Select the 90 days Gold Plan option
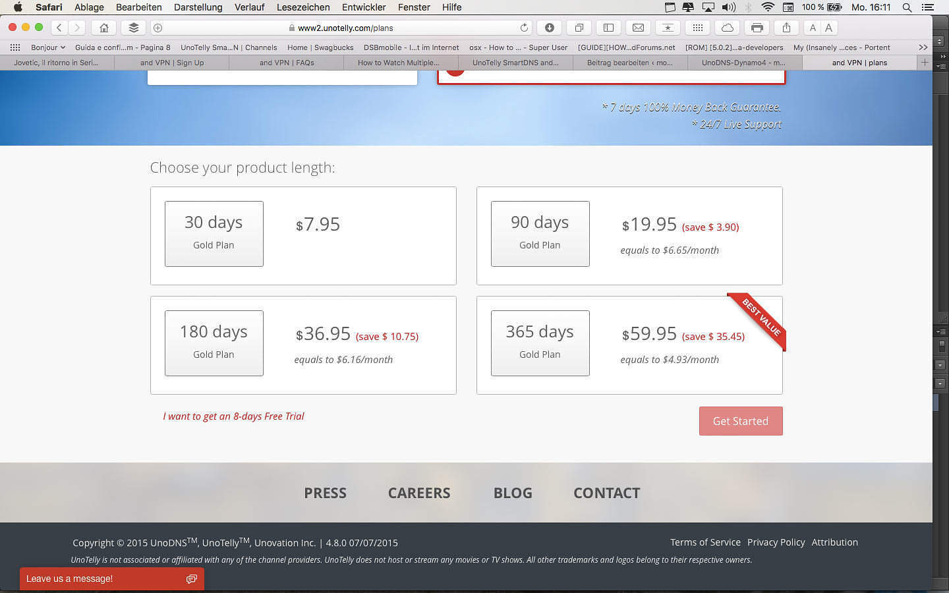949x593 pixels. pos(540,234)
